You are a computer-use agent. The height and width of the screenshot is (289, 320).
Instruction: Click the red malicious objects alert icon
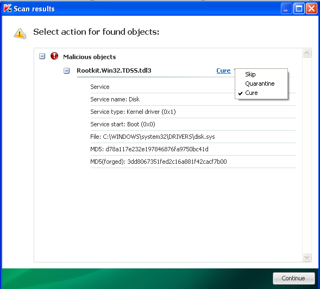(x=54, y=56)
